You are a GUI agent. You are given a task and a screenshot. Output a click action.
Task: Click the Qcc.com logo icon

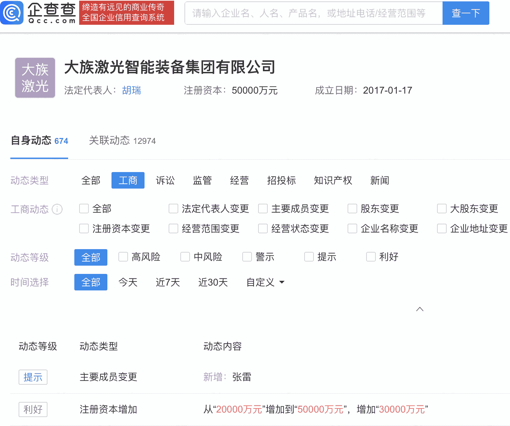12,13
